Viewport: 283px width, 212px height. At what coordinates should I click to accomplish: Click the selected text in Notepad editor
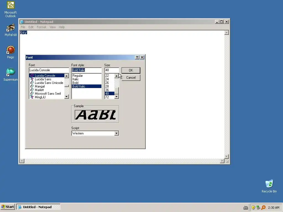tap(23, 32)
